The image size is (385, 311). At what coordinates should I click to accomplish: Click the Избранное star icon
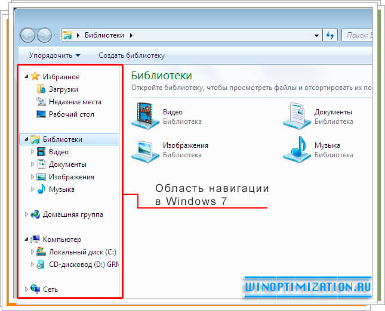[x=35, y=76]
